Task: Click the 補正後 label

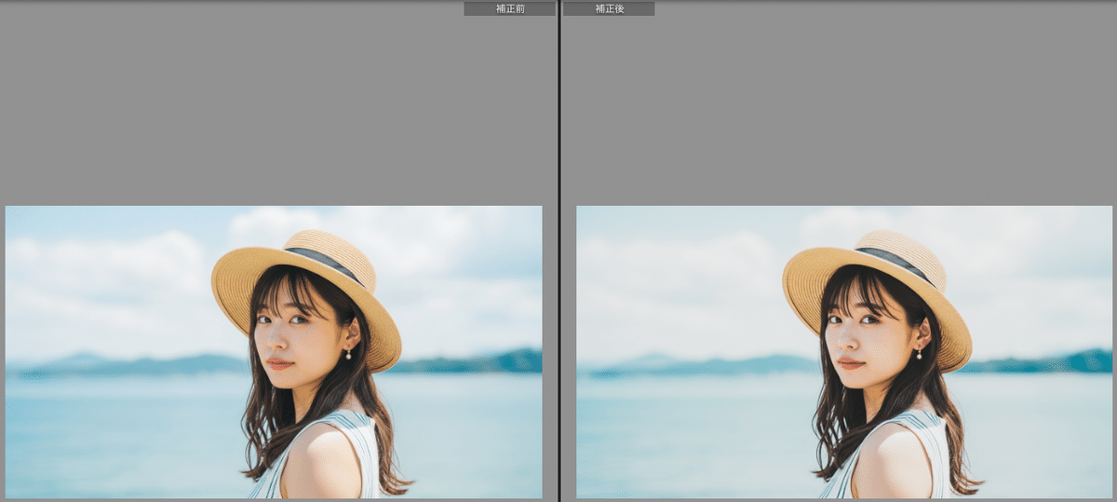Action: [609, 8]
